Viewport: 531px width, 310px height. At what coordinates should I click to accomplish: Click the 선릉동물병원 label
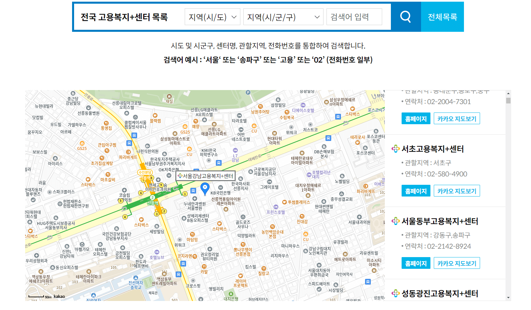(x=88, y=113)
